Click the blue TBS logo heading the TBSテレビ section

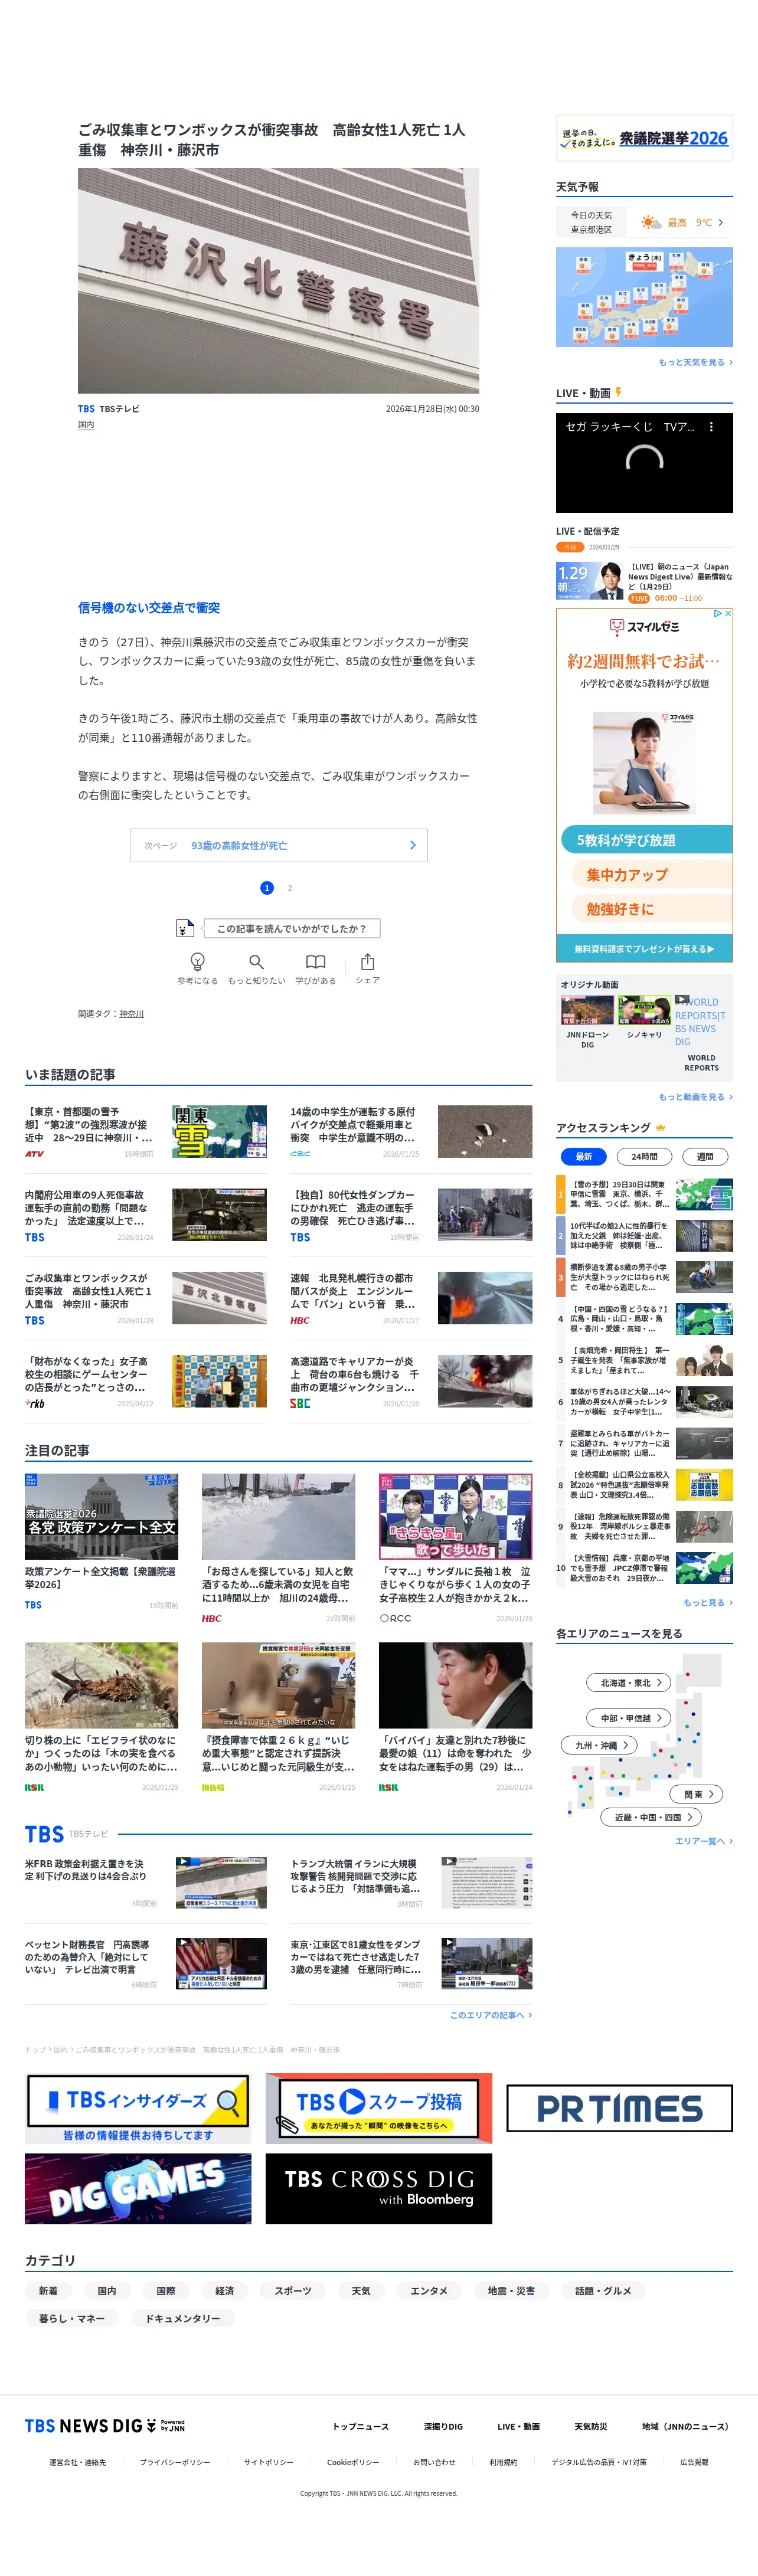click(x=44, y=1834)
